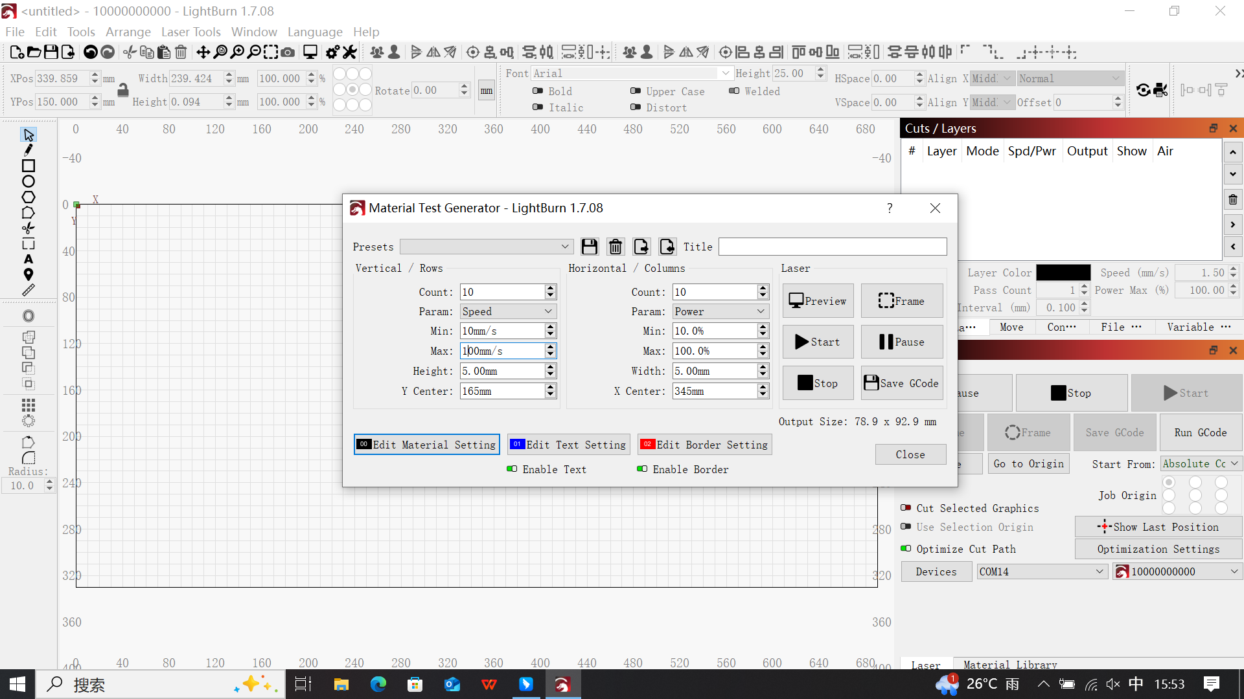This screenshot has width=1244, height=699.
Task: Select the Draw Lines pencil tool
Action: 29,150
